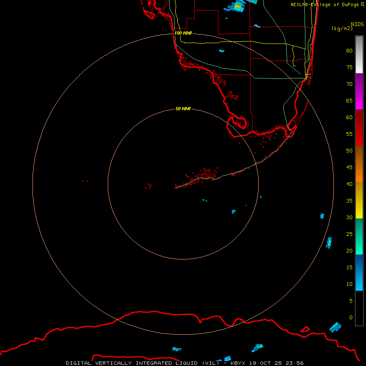
Task: Click the [kg/m2] units label
Action: point(342,28)
